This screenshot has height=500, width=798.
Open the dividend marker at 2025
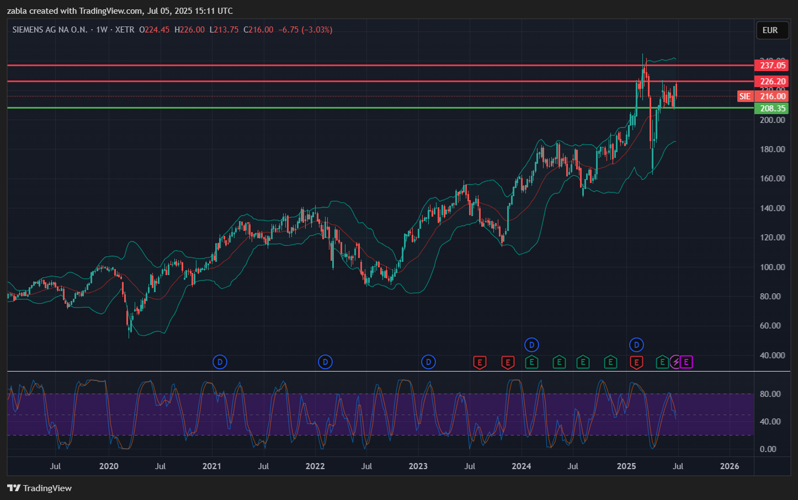(x=636, y=345)
